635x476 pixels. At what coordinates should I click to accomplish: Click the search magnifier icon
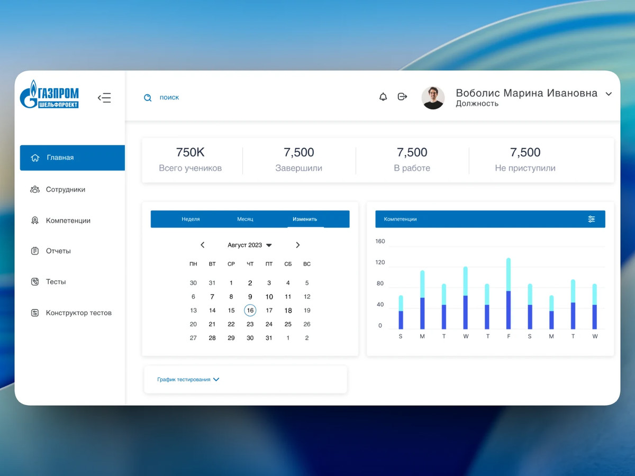pyautogui.click(x=148, y=98)
